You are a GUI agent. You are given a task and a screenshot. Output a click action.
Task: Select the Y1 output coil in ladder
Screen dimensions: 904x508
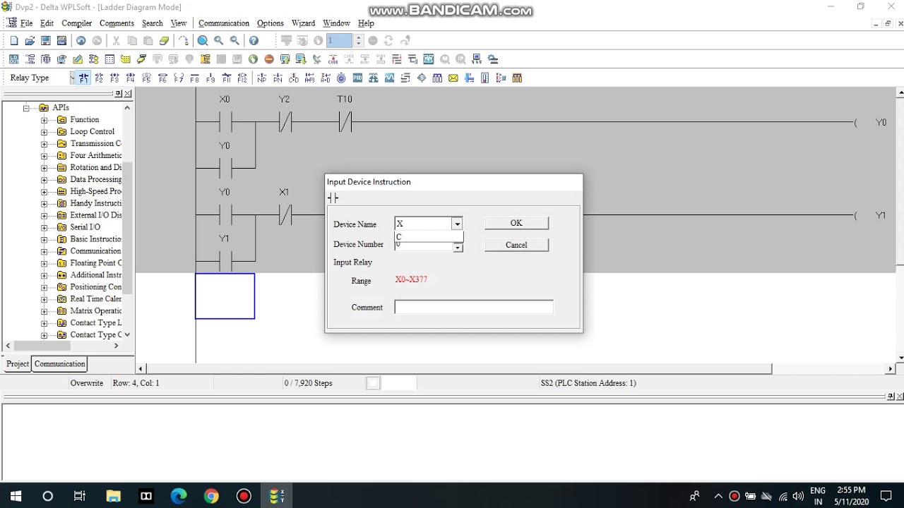[869, 215]
